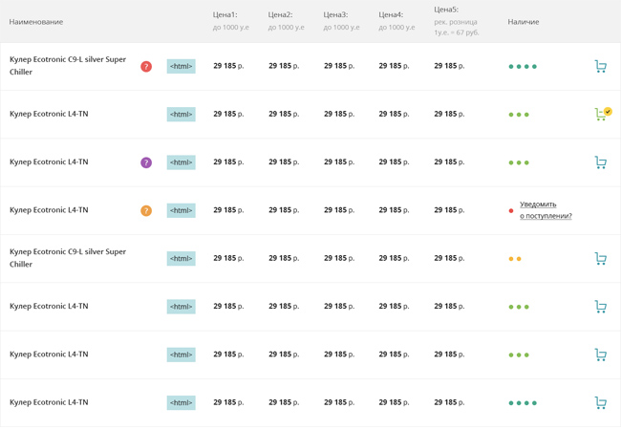Open the orange question mark hint icon
This screenshot has height=430, width=621.
click(x=146, y=210)
